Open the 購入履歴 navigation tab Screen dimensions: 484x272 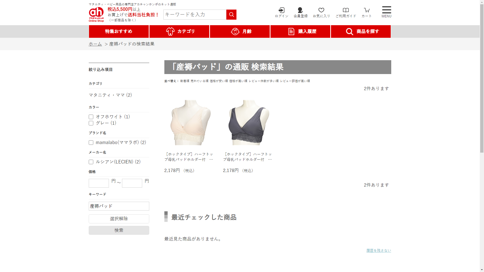[300, 31]
